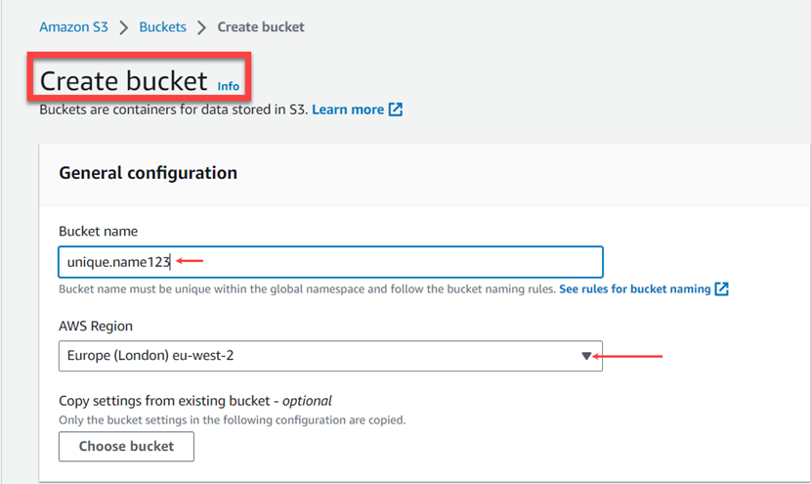Go to Buckets breadcrumb link
The height and width of the screenshot is (484, 811).
(x=162, y=27)
